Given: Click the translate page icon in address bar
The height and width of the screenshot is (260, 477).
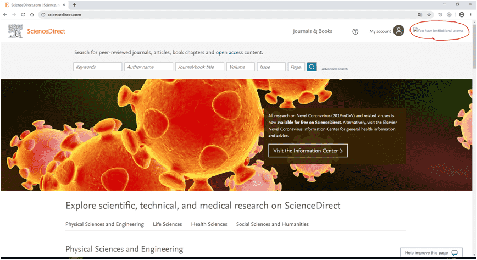Looking at the screenshot, I should coord(420,15).
